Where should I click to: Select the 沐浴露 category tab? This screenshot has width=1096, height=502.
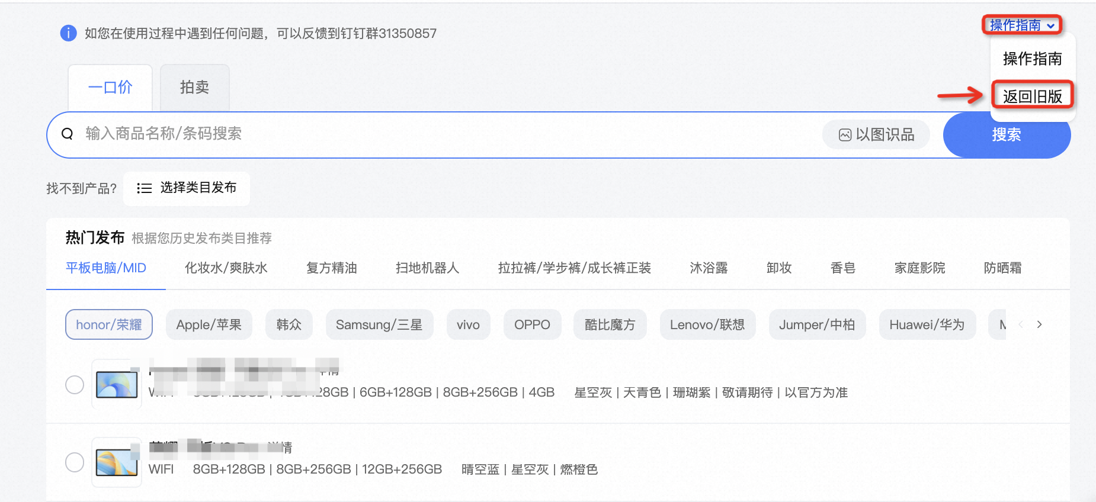click(x=709, y=268)
